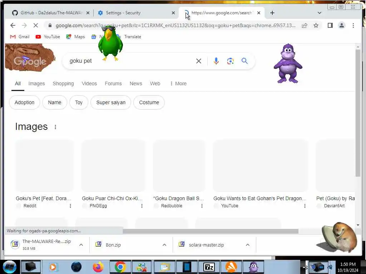Open more options for the YouTube result

(305, 206)
